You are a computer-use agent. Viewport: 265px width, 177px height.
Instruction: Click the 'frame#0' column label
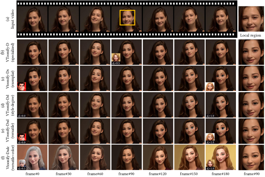(x=32, y=174)
